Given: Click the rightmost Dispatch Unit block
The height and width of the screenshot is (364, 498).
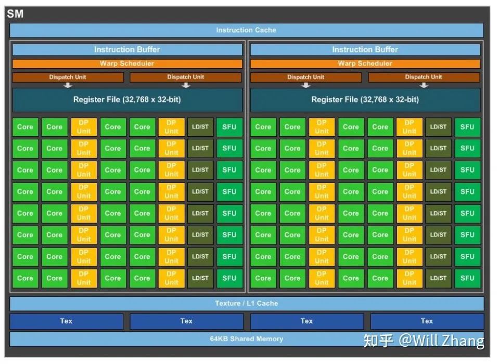Looking at the screenshot, I should click(424, 77).
